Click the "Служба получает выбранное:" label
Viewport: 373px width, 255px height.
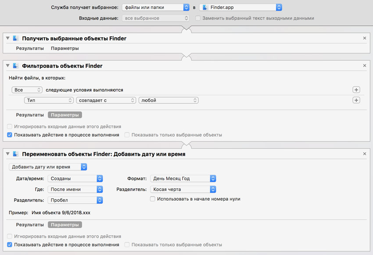(x=85, y=7)
